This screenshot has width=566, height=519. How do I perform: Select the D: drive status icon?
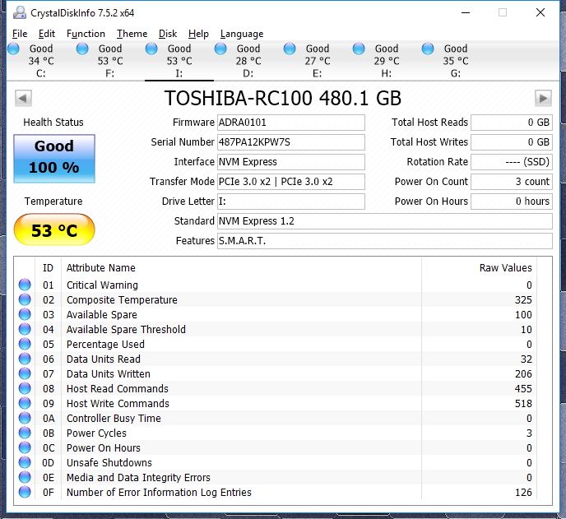click(220, 49)
